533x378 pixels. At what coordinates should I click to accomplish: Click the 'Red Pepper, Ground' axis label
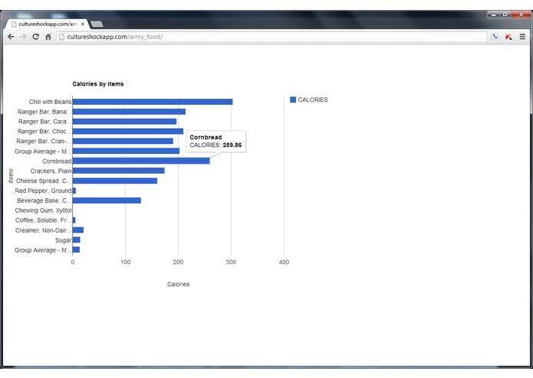(x=43, y=191)
